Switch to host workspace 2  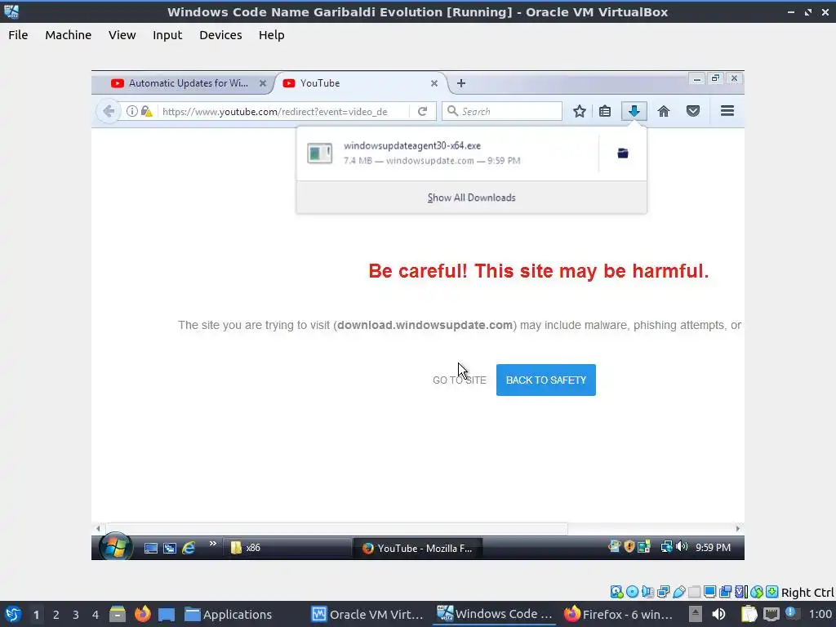tap(56, 615)
